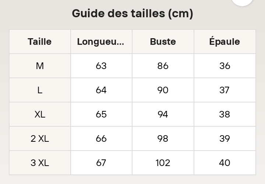Select the XL size row label
Image resolution: width=265 pixels, height=184 pixels.
(40, 114)
